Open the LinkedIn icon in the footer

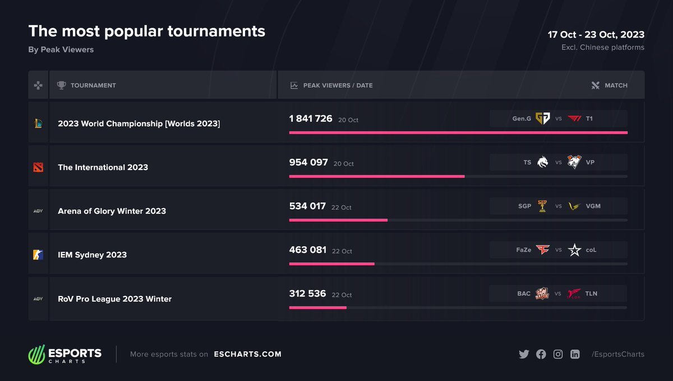click(575, 354)
